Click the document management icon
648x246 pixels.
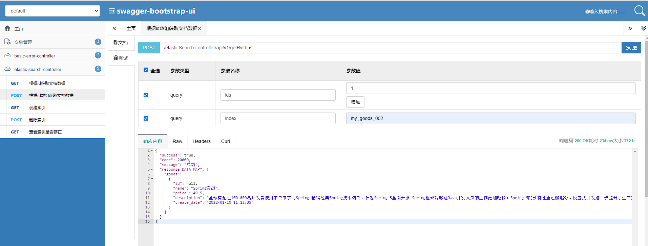click(x=7, y=42)
